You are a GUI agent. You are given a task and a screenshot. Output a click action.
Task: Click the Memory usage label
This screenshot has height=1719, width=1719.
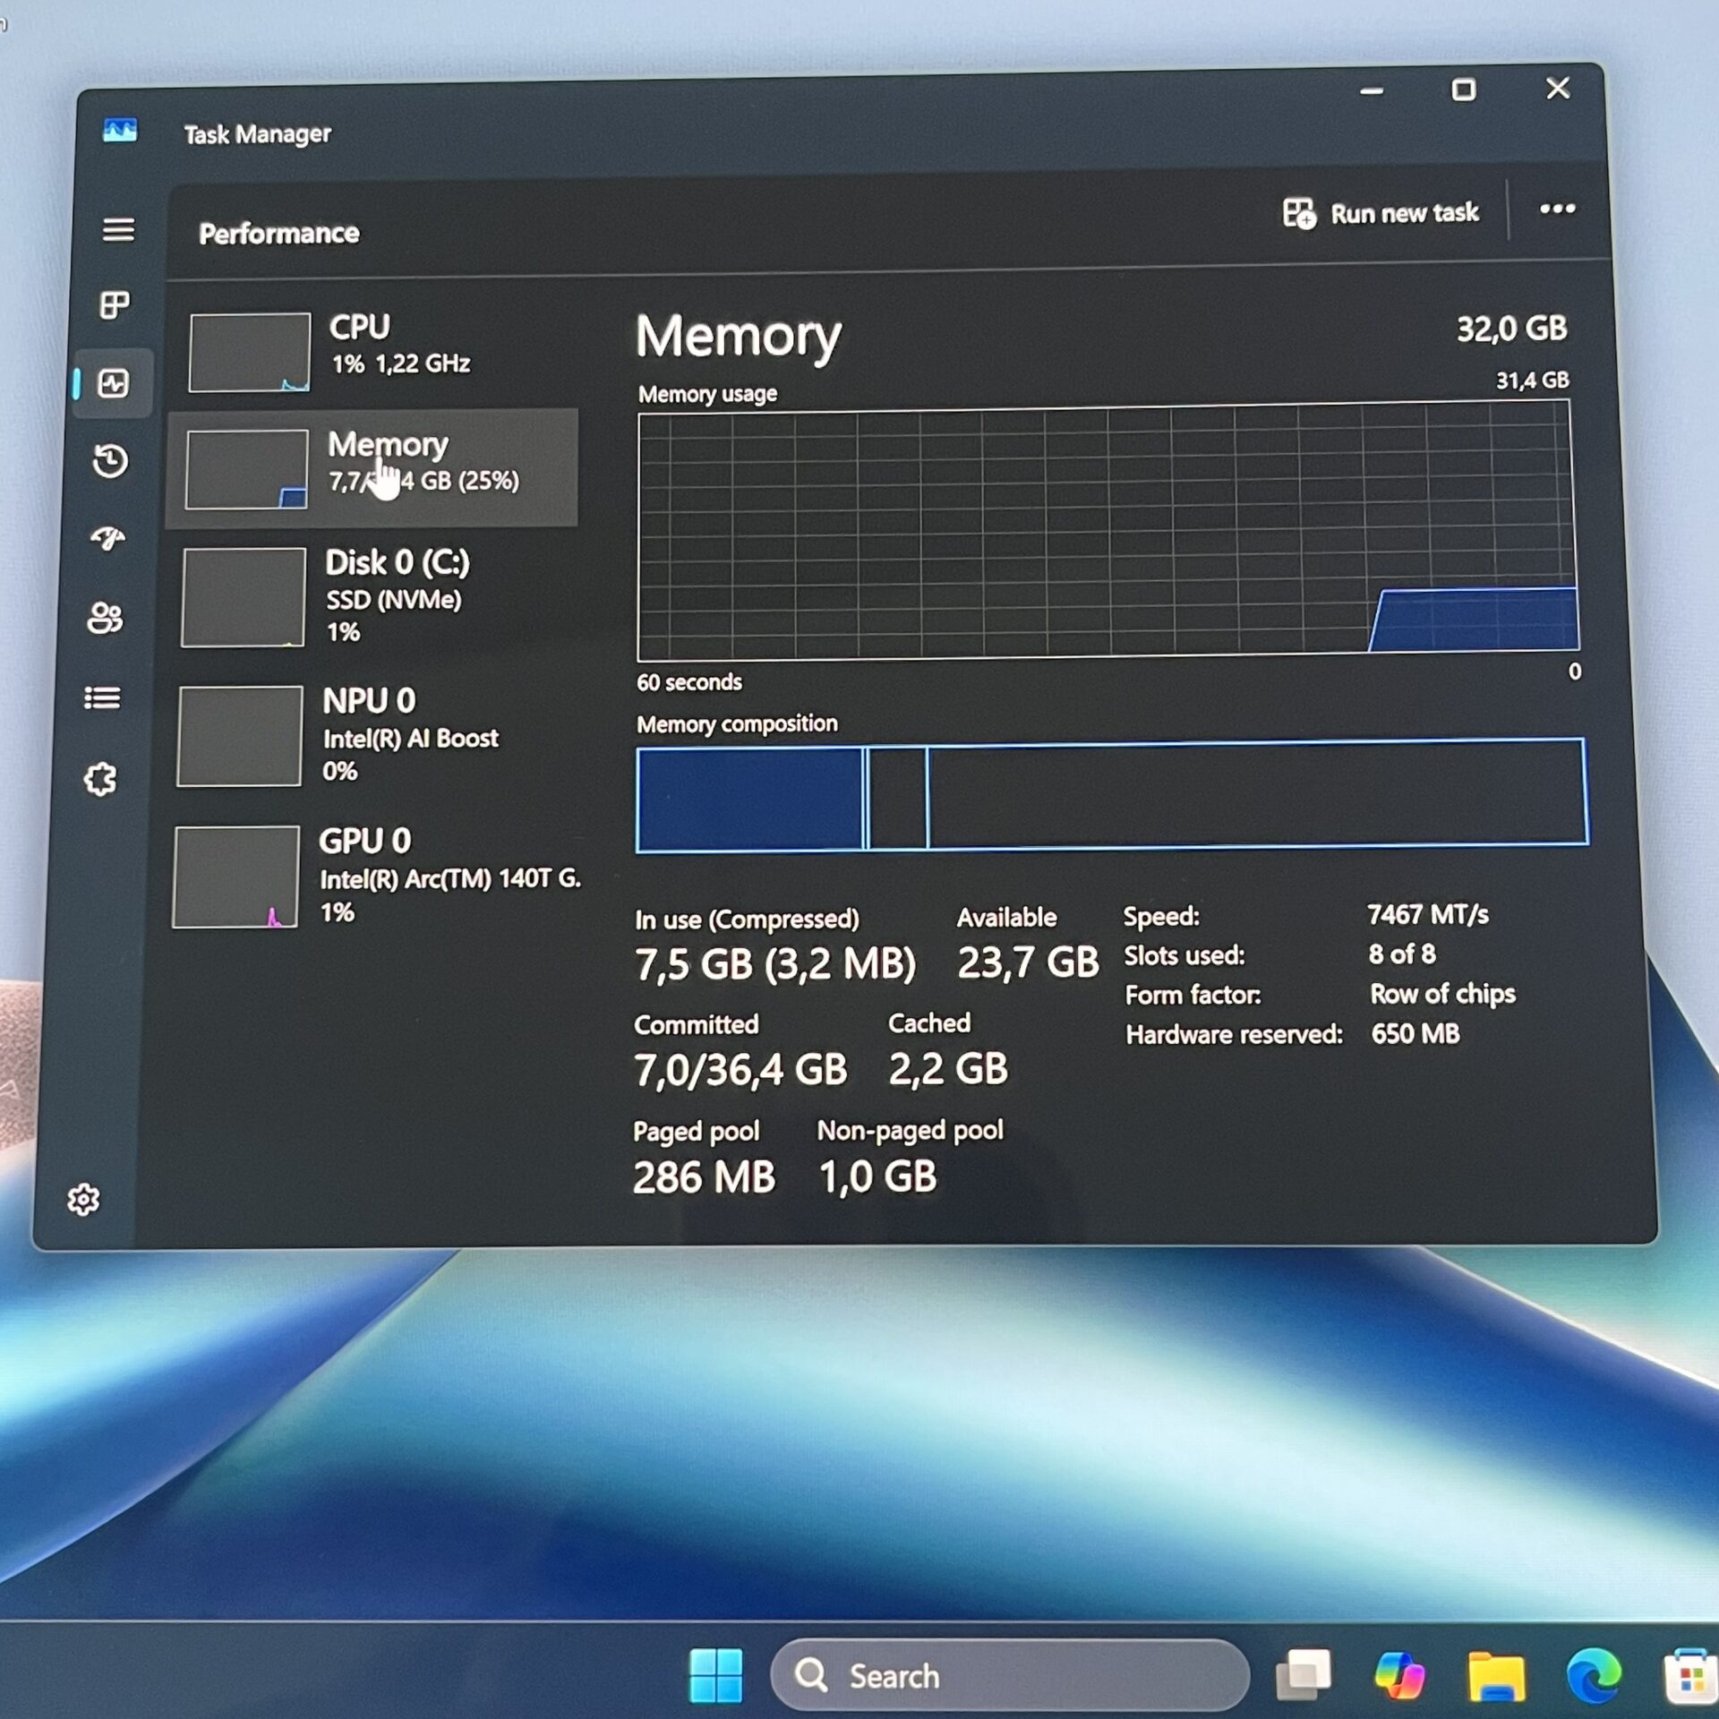click(707, 394)
